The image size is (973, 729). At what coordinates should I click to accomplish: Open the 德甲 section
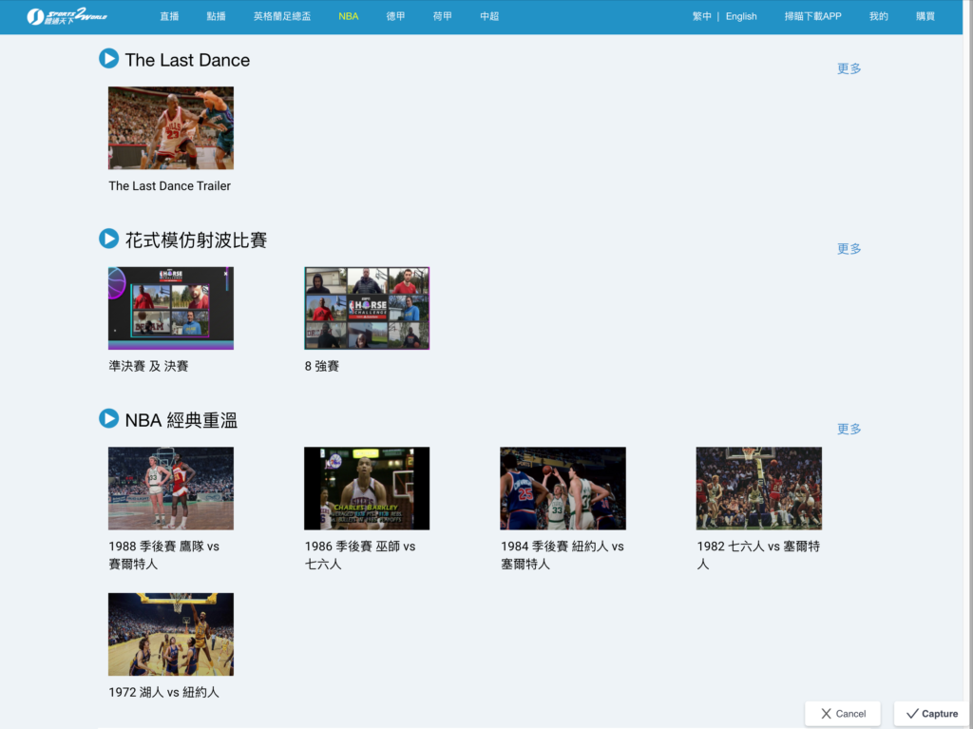395,16
